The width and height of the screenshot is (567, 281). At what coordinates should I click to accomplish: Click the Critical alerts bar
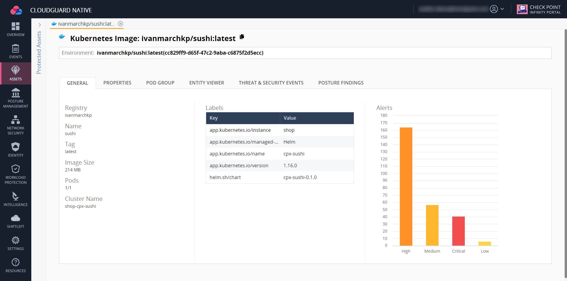click(x=458, y=231)
